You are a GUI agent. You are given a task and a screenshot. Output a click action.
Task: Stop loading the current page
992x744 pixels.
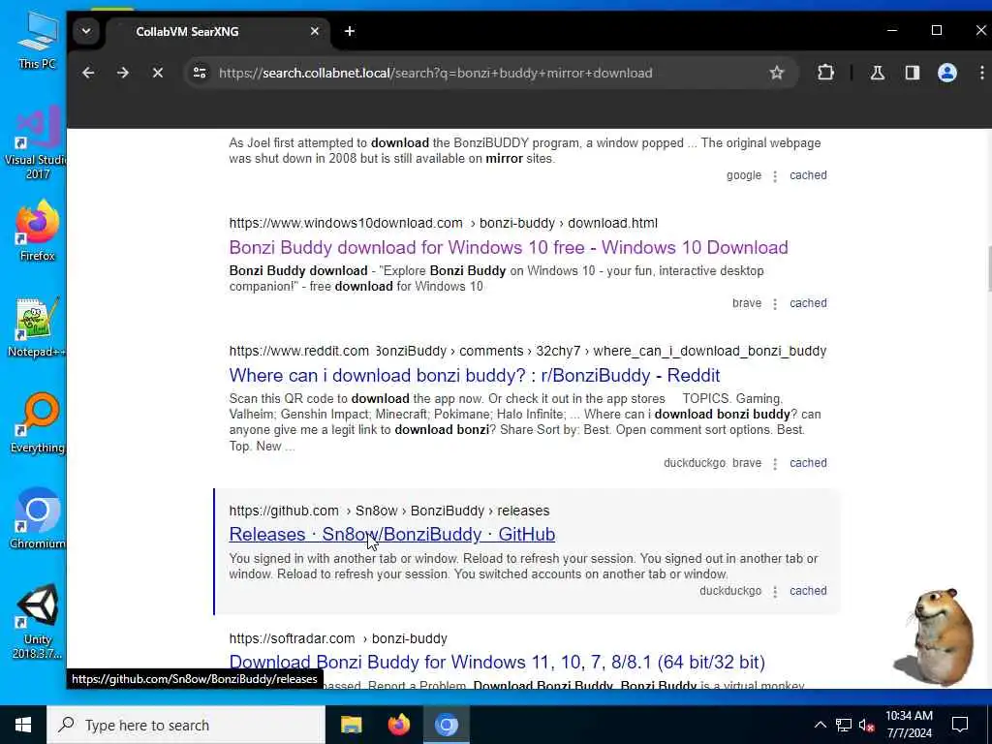(x=158, y=73)
